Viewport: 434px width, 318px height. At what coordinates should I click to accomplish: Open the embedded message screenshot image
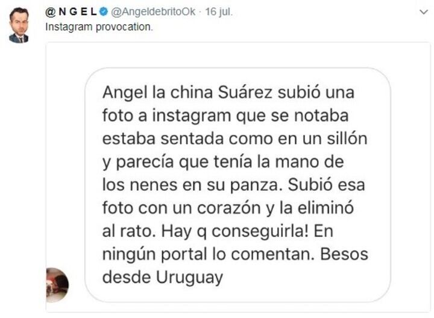point(237,177)
